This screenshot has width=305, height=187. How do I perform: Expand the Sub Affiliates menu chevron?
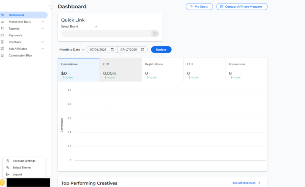pos(43,49)
